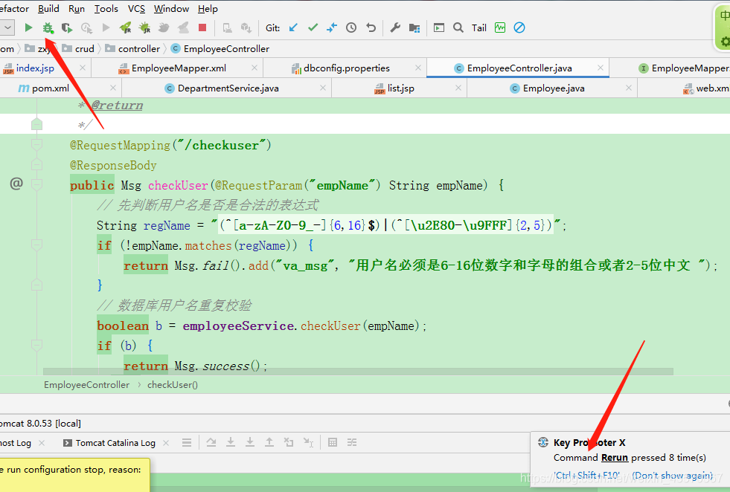
Task: Open settings via the wrench icon
Action: coord(395,28)
